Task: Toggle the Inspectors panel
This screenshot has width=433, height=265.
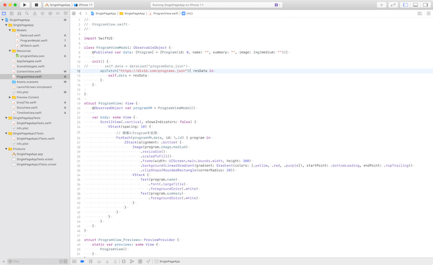Action: 425,5
